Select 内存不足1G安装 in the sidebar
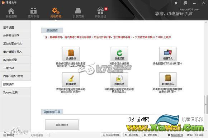The image size is (208, 138). tap(15, 76)
